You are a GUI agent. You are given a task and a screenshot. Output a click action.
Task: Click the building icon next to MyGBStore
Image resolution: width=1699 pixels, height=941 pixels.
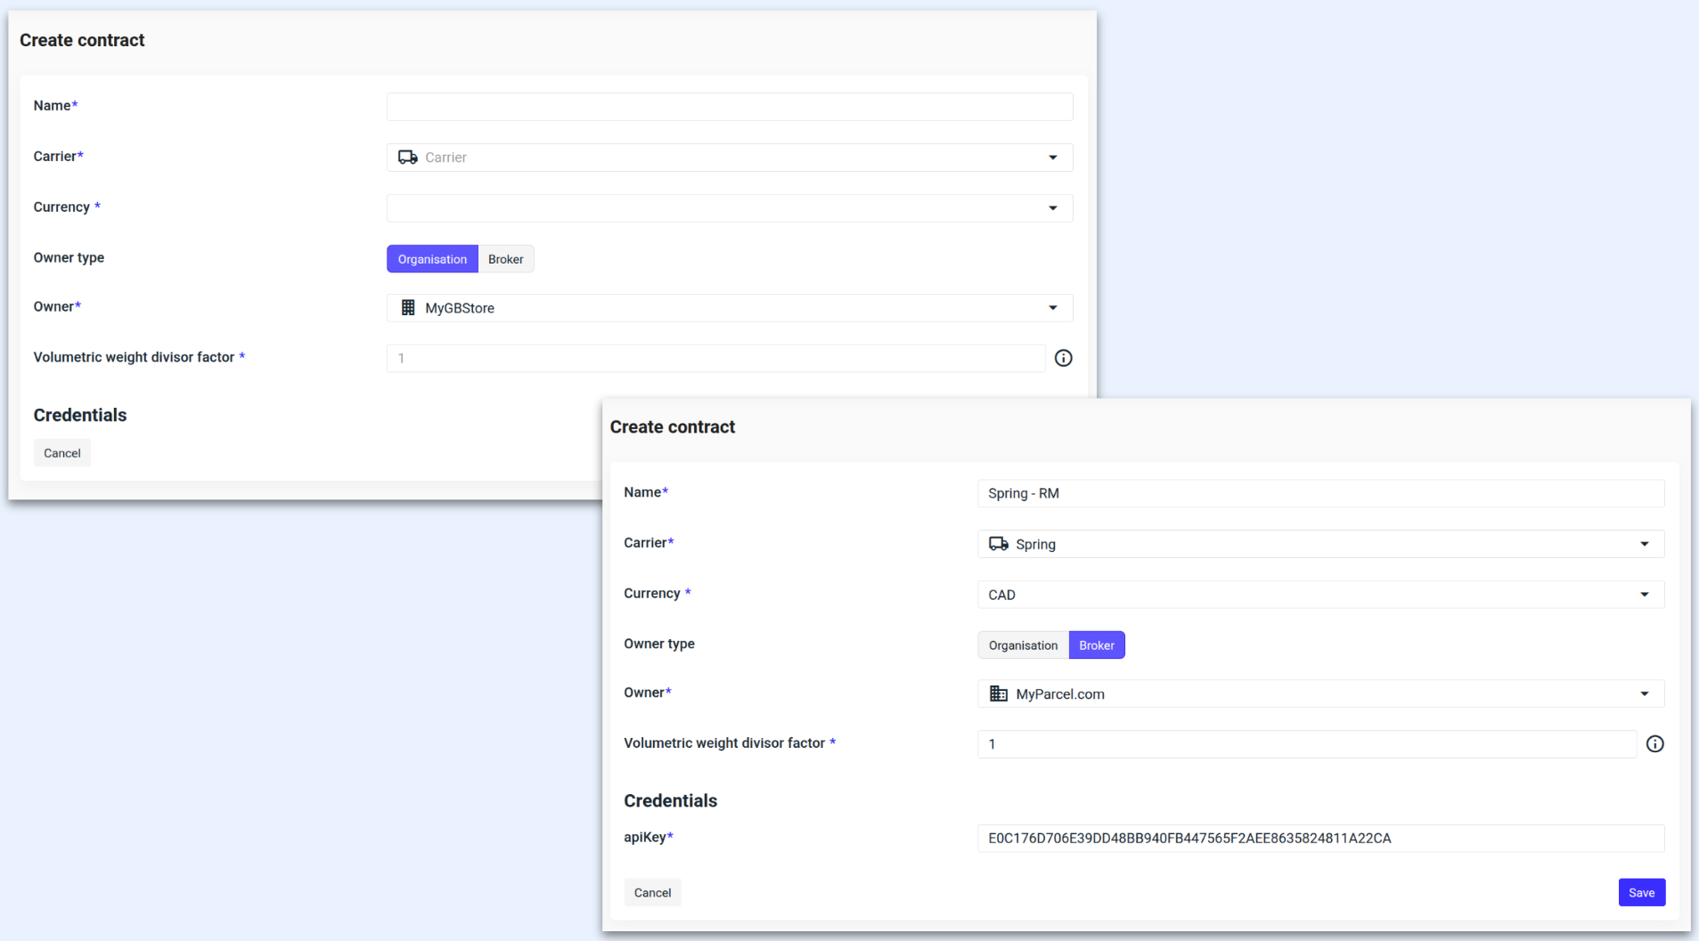point(407,307)
